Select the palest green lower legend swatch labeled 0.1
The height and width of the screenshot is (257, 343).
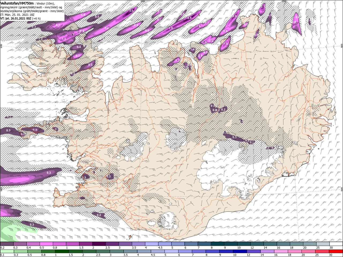(7, 251)
